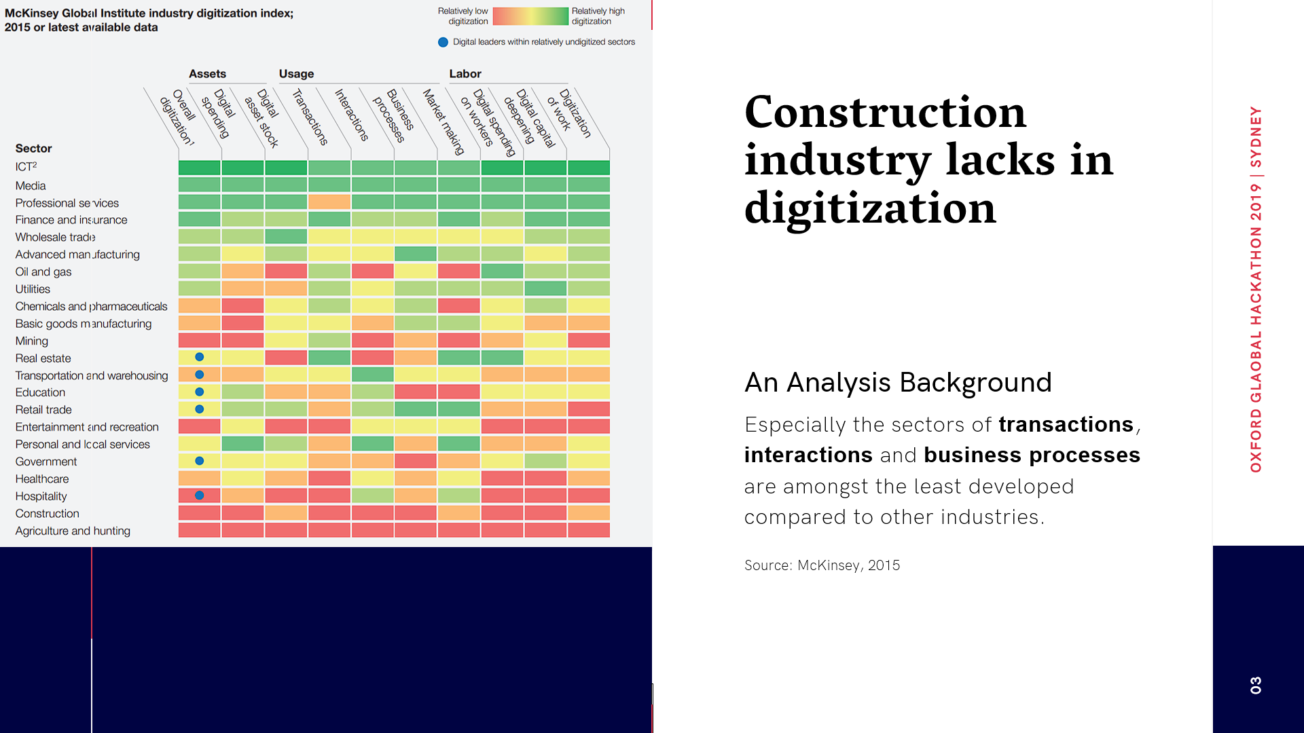This screenshot has width=1304, height=733.
Task: Expand the Usage column group header
Action: coord(295,73)
